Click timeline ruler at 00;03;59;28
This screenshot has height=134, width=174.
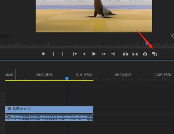click(x=163, y=75)
